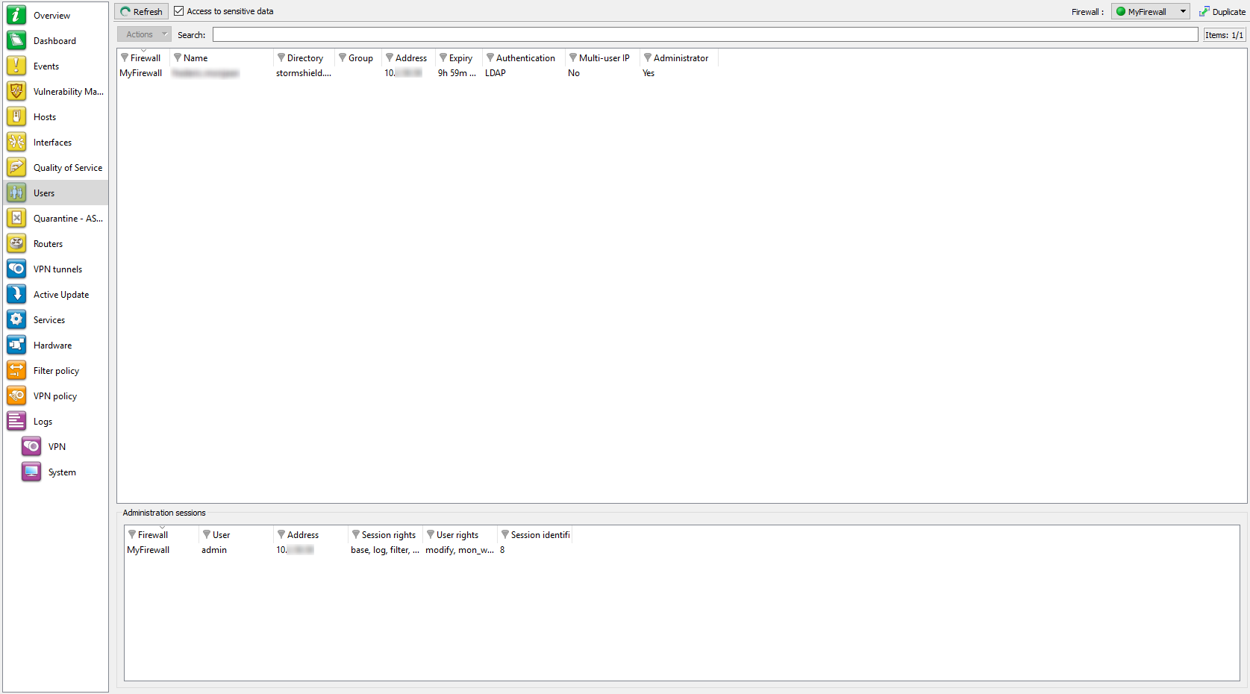Open the Active Update icon
The width and height of the screenshot is (1250, 694).
pyautogui.click(x=16, y=294)
